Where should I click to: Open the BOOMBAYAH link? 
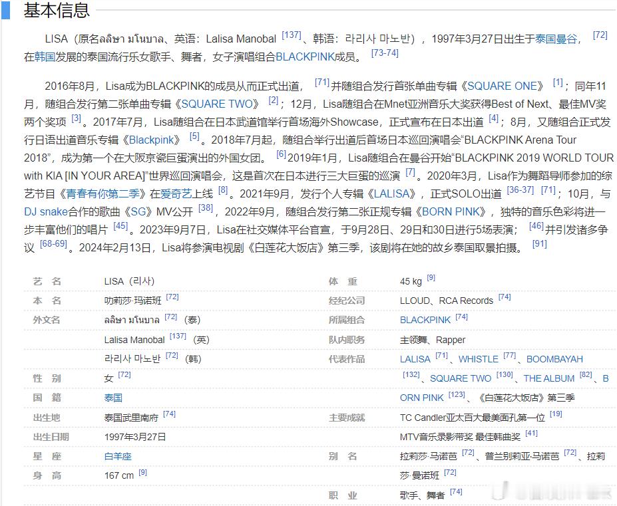click(555, 359)
